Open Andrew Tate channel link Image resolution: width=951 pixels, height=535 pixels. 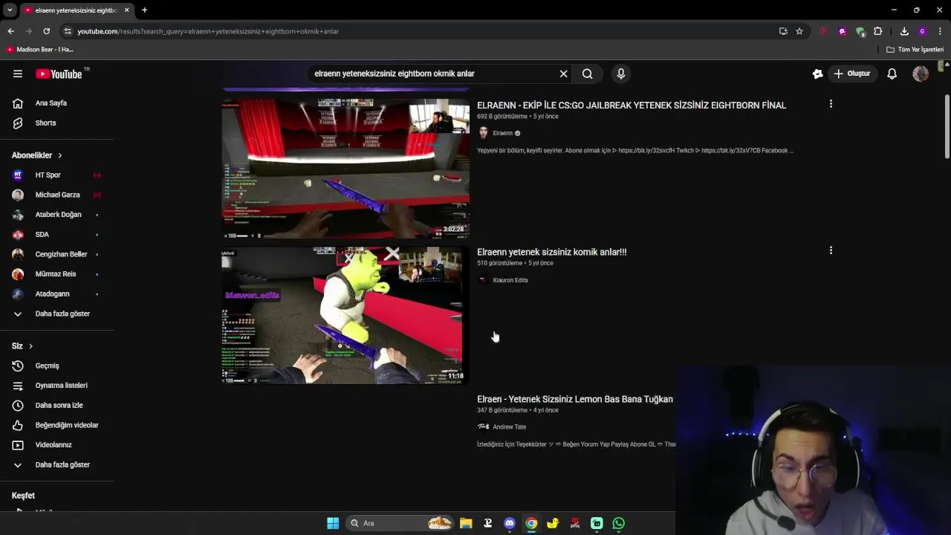[509, 427]
